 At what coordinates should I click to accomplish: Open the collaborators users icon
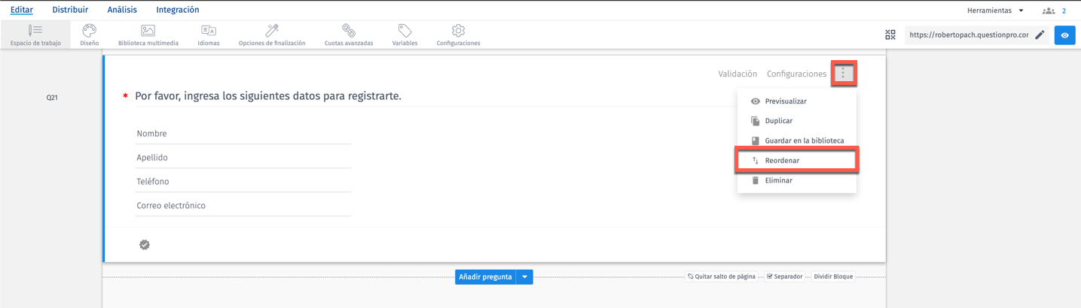[1048, 11]
